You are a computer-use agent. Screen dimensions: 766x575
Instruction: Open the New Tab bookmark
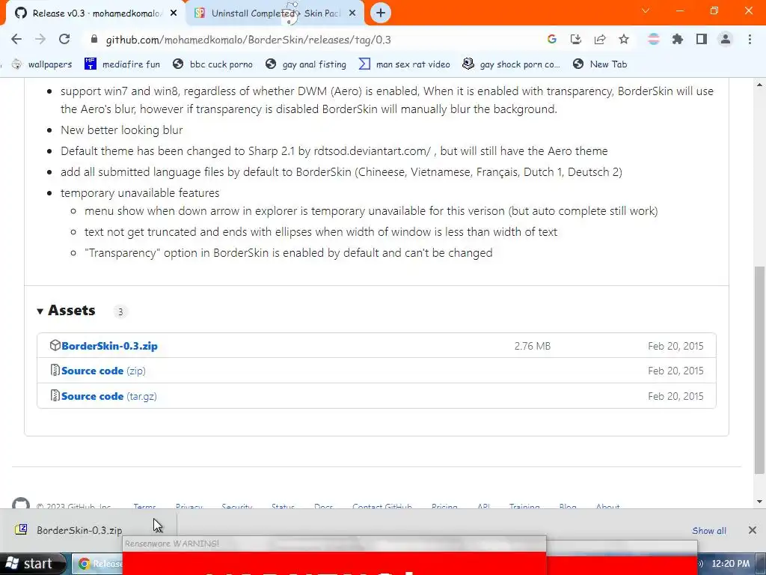point(599,64)
